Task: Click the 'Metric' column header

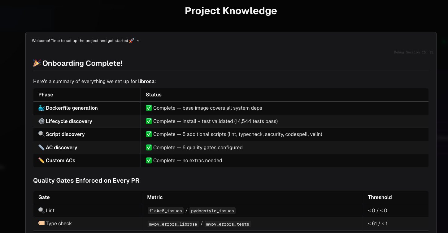Action: 155,197
